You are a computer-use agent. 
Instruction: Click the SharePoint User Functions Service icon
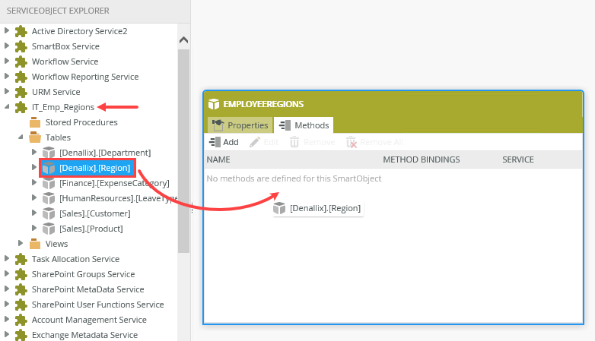click(21, 305)
